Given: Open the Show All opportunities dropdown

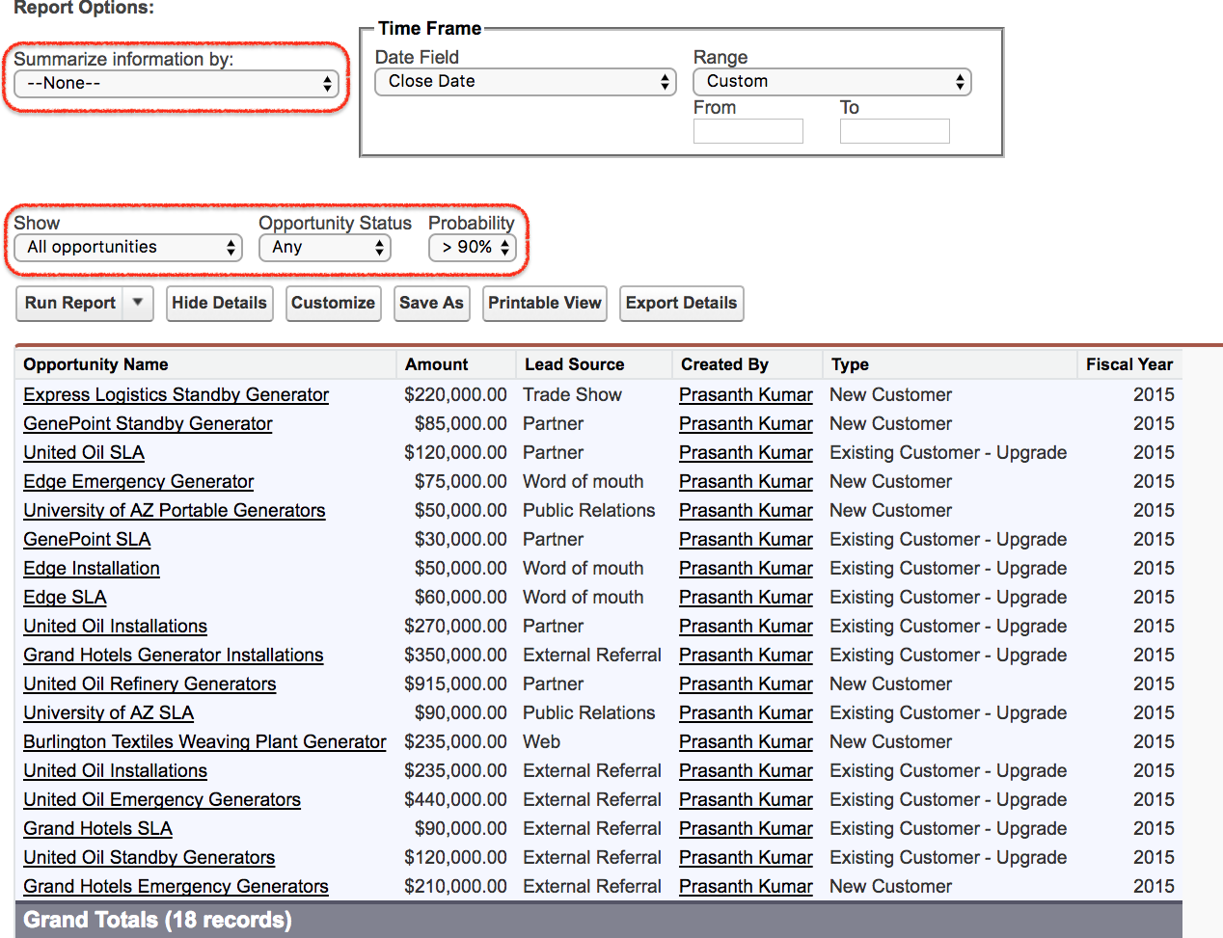Looking at the screenshot, I should tap(128, 248).
